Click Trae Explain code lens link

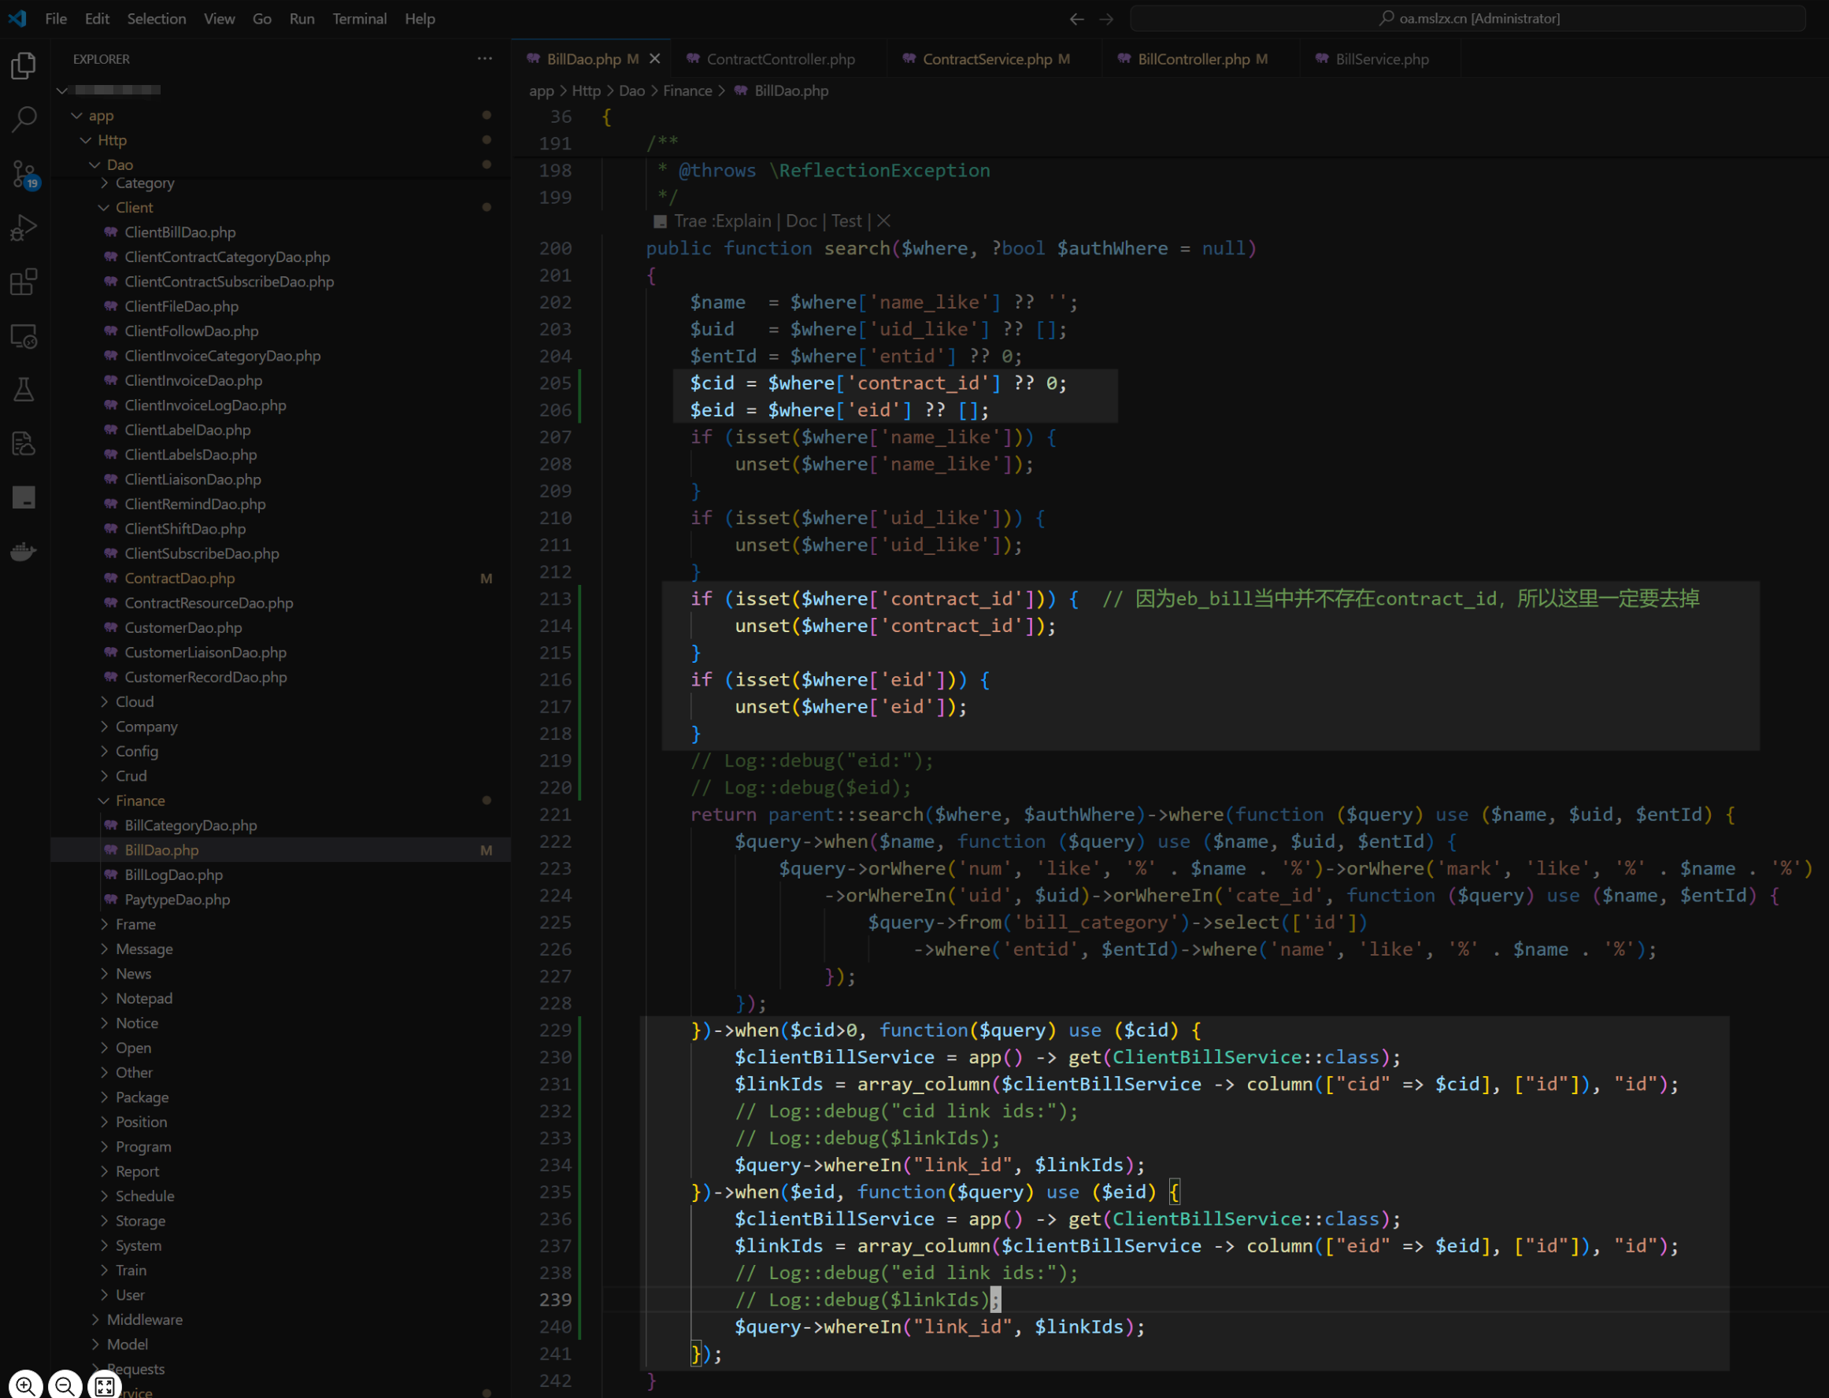point(722,220)
